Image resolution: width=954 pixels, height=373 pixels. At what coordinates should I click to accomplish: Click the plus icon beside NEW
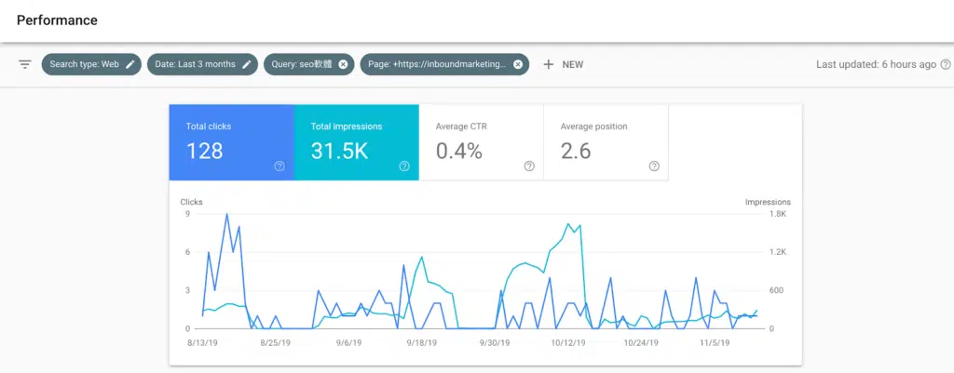pos(548,64)
